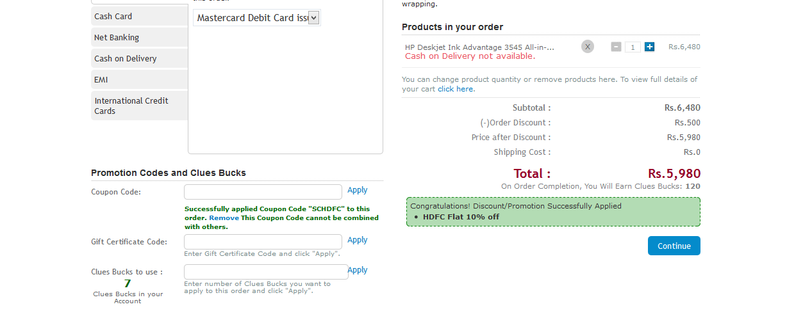Remove HP Deskjet printer with X icon
The height and width of the screenshot is (325, 787).
[588, 47]
